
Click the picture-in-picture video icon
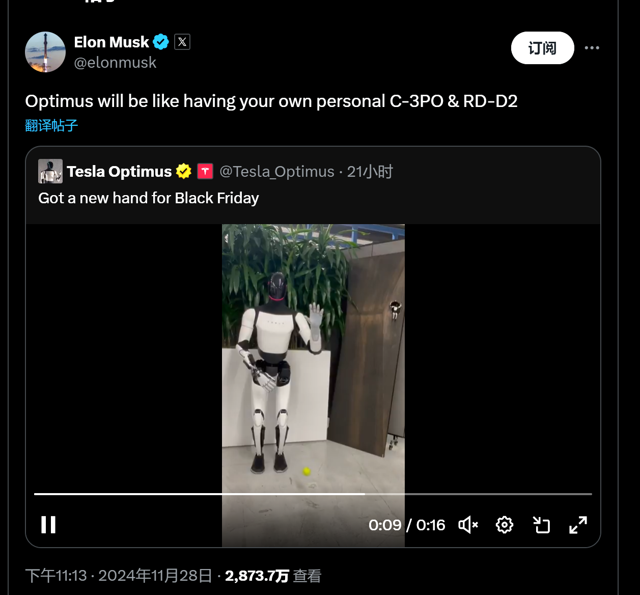click(541, 525)
